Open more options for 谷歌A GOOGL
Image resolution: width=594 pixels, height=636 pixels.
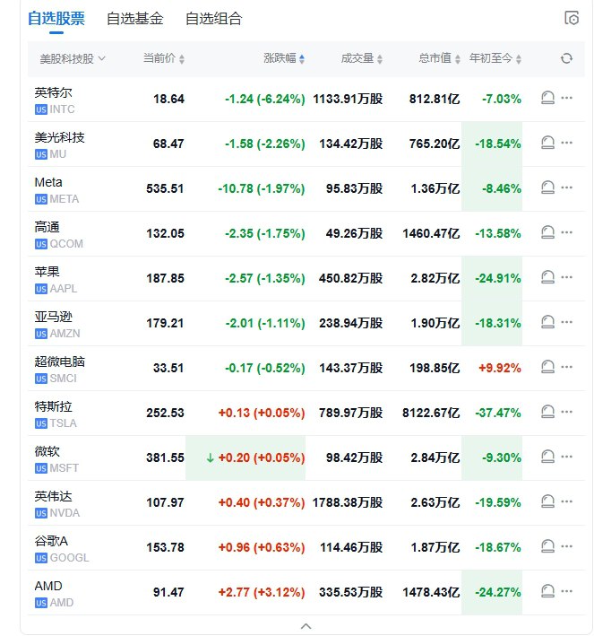click(566, 546)
